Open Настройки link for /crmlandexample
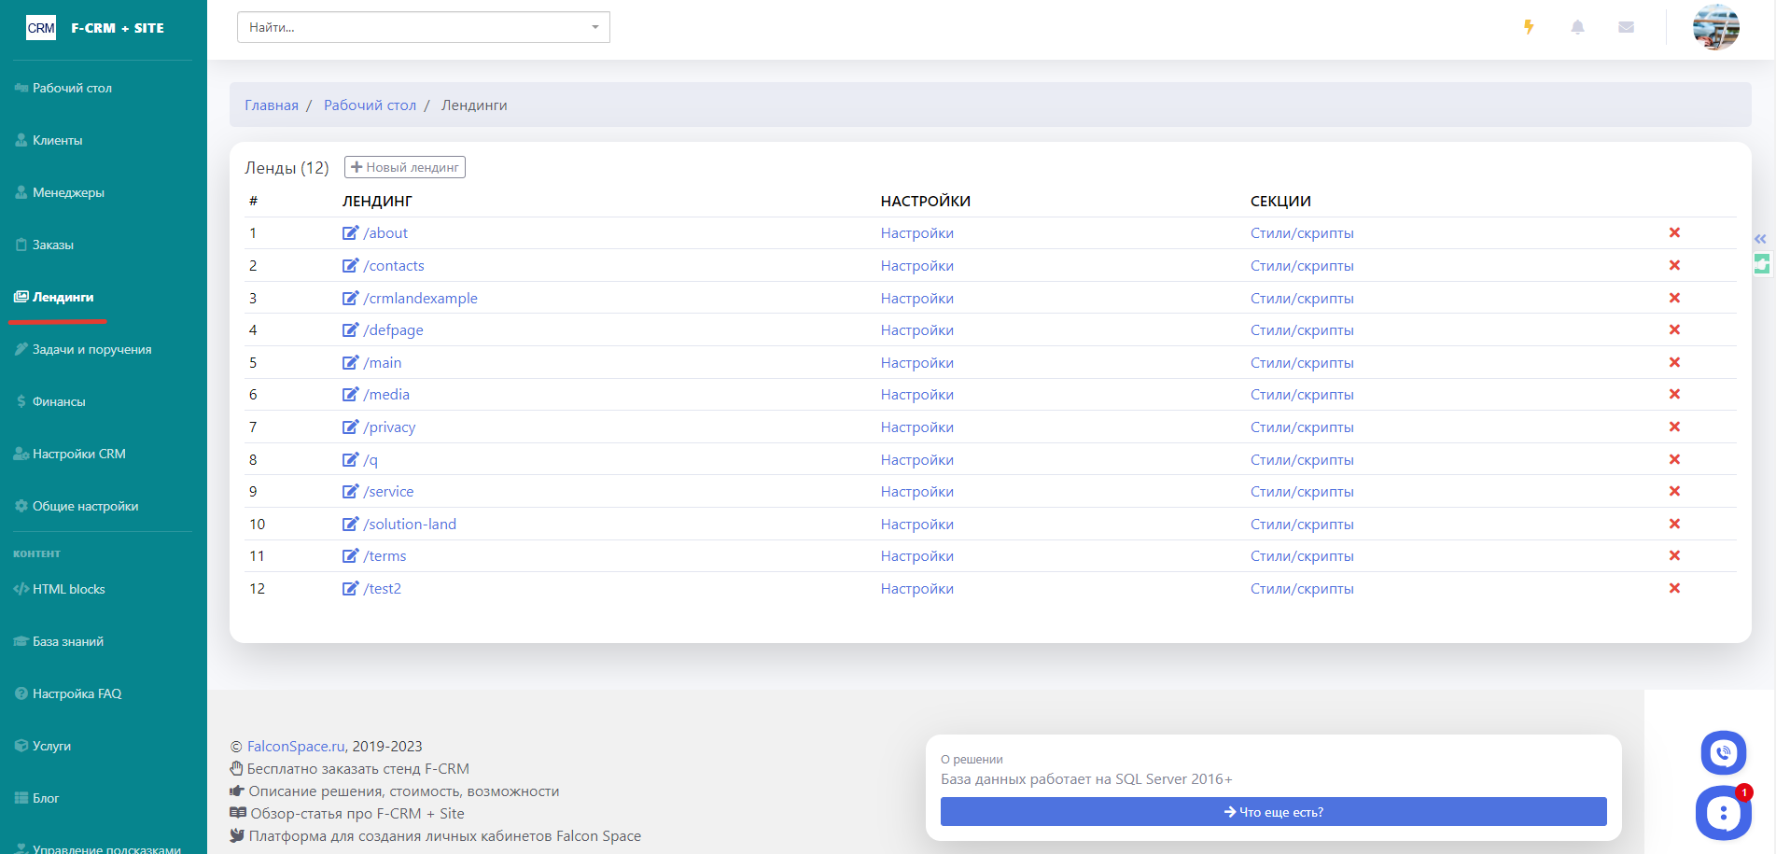 916,299
